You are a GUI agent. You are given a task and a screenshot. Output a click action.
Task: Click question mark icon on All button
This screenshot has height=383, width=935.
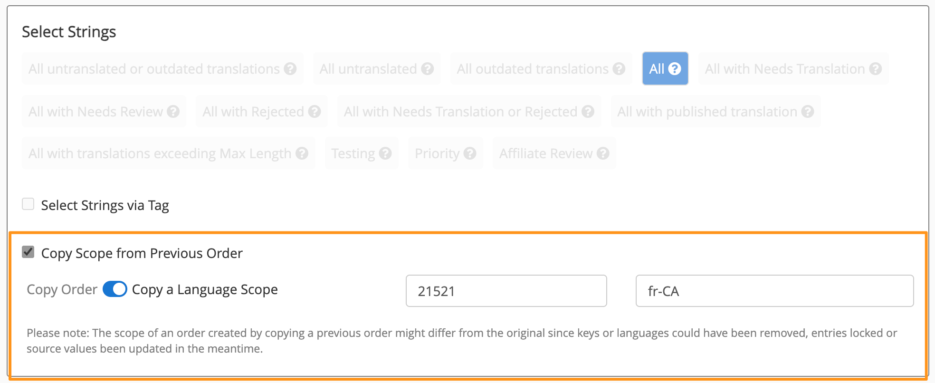(675, 69)
